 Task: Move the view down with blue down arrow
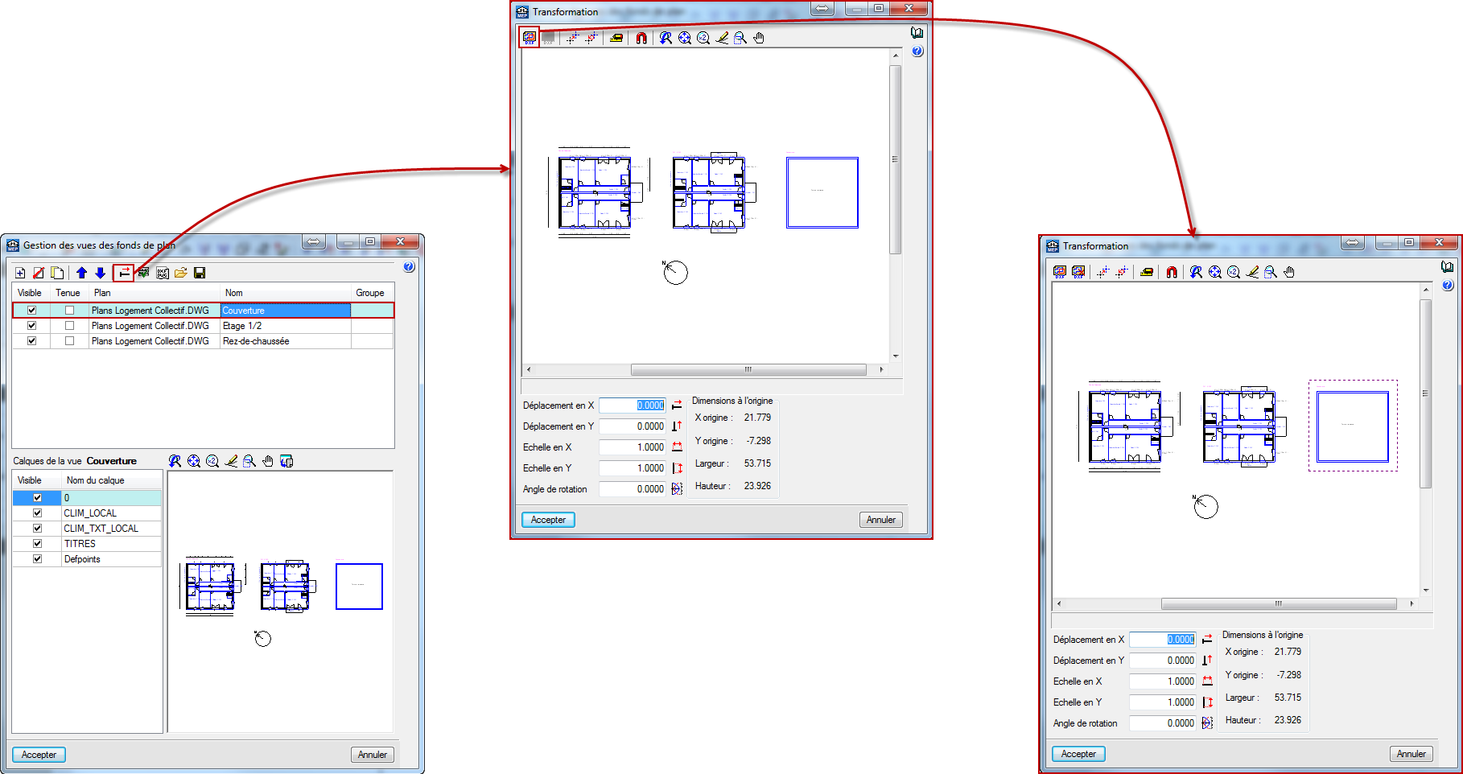[100, 273]
